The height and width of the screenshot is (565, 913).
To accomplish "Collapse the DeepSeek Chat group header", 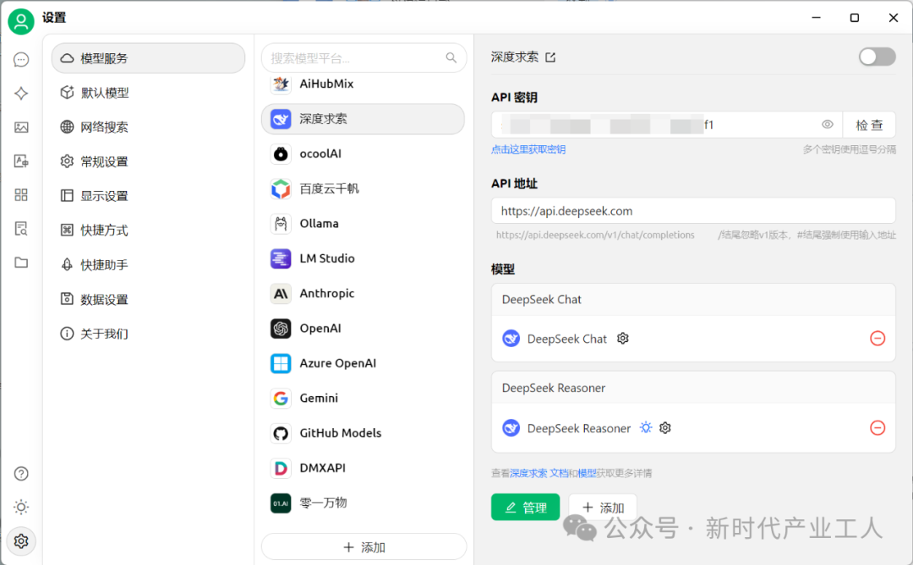I will click(x=693, y=300).
